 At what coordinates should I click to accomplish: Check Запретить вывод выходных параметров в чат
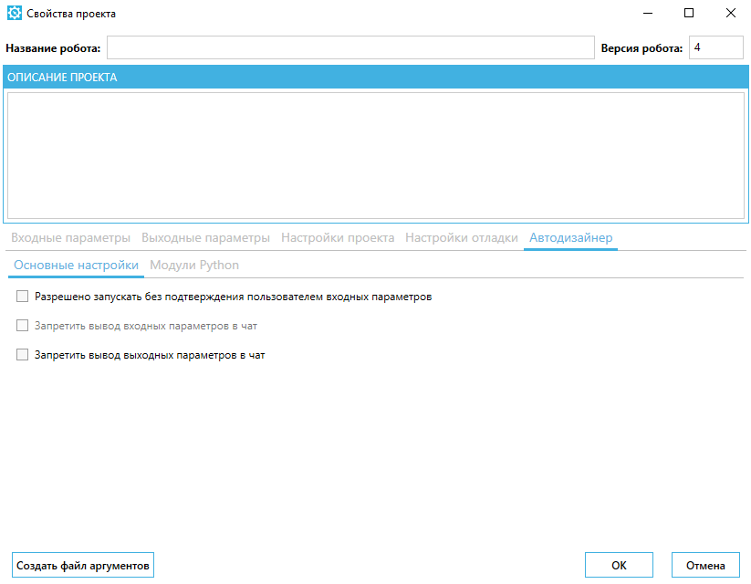point(23,355)
